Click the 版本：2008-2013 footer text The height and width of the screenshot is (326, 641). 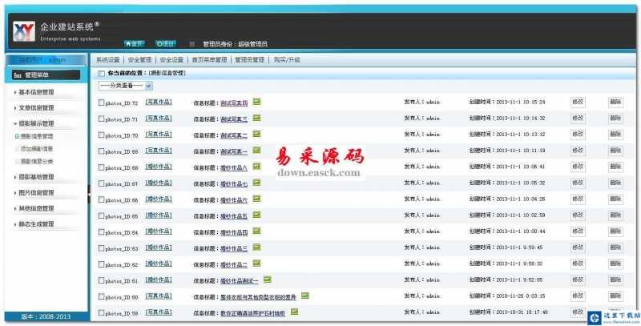[x=46, y=316]
